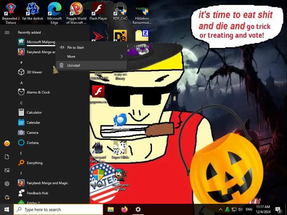
Task: Open the fat like darkok shortcut
Action: (x=33, y=11)
